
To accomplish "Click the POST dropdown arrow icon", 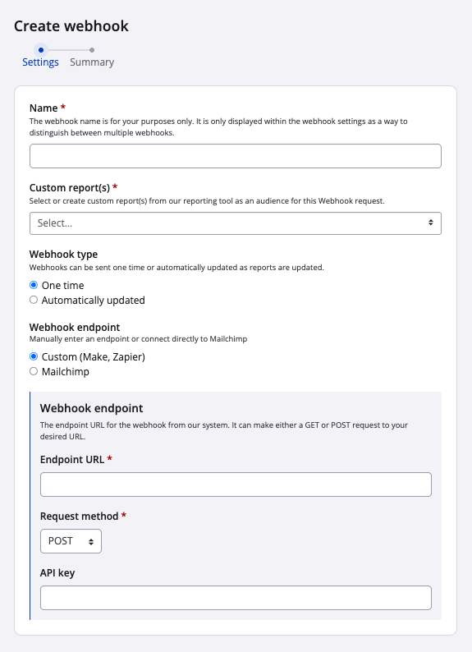I will coord(91,541).
